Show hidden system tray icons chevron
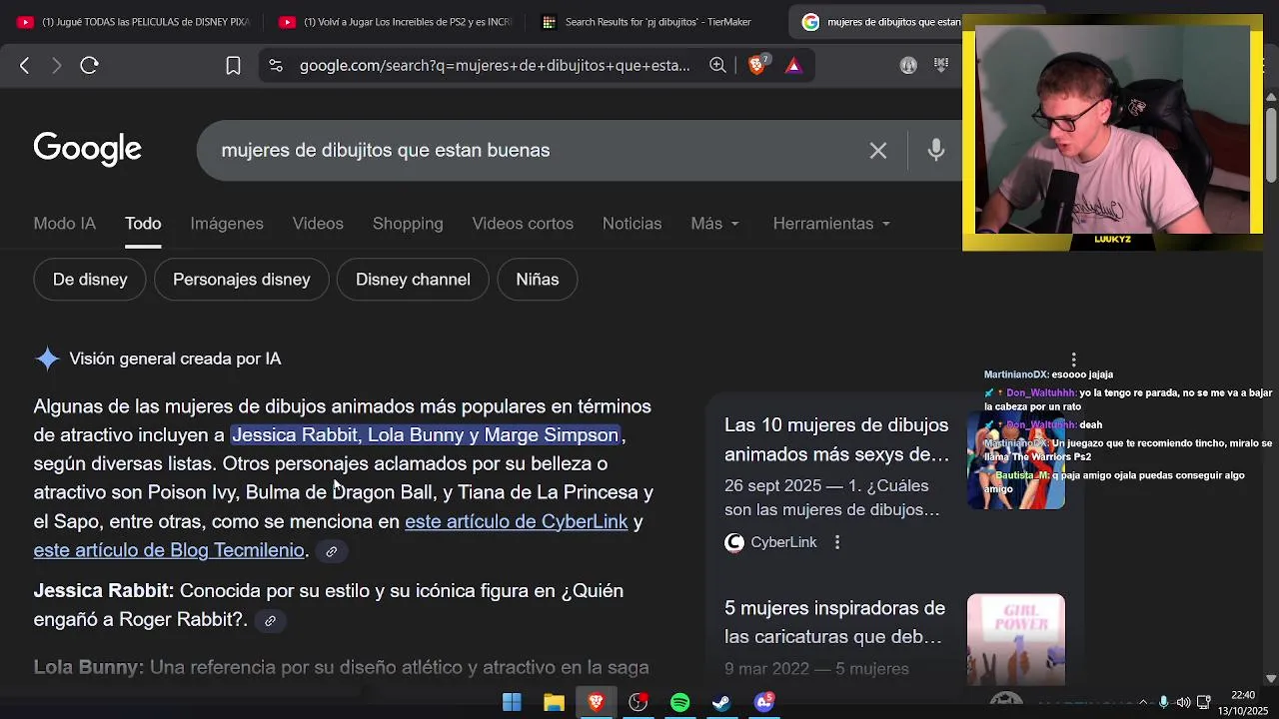This screenshot has width=1279, height=719. tap(1143, 702)
